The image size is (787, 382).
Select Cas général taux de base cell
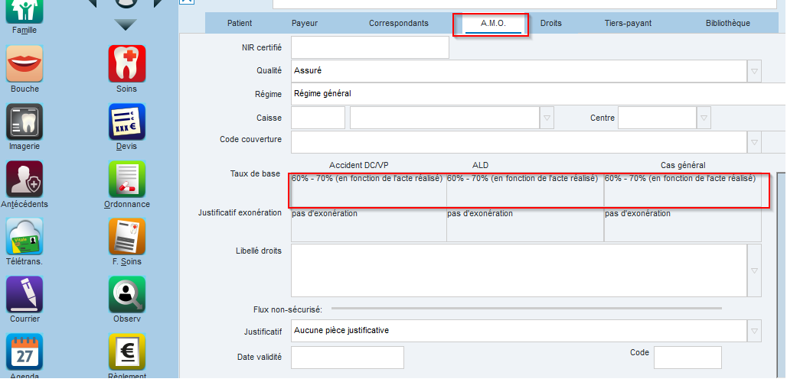[683, 189]
